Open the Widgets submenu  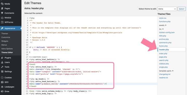point(5,41)
